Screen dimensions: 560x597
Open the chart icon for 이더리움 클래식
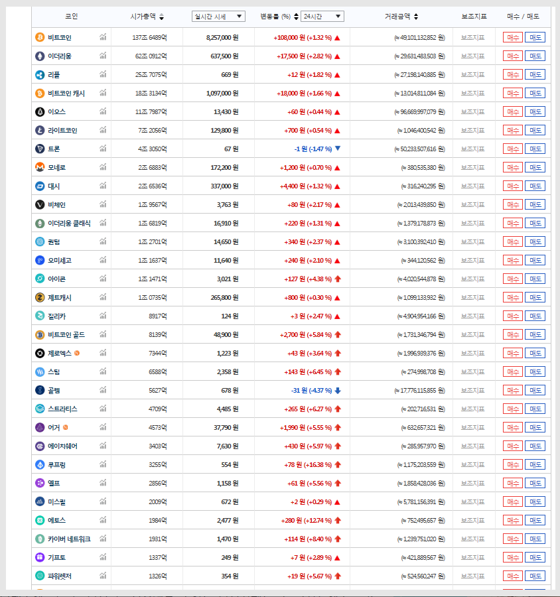click(103, 223)
